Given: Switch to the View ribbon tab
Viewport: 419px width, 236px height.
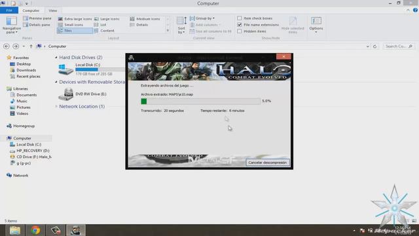Looking at the screenshot, I should click(52, 10).
